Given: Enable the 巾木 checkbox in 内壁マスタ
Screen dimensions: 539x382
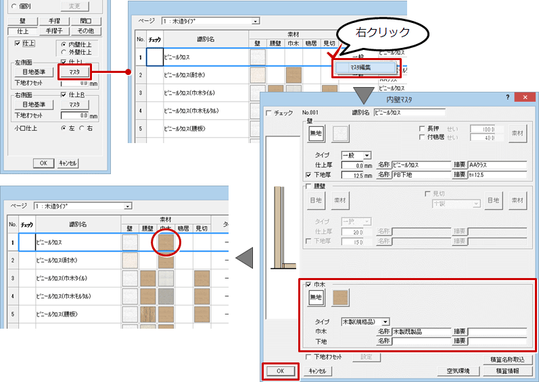Looking at the screenshot, I should click(310, 285).
